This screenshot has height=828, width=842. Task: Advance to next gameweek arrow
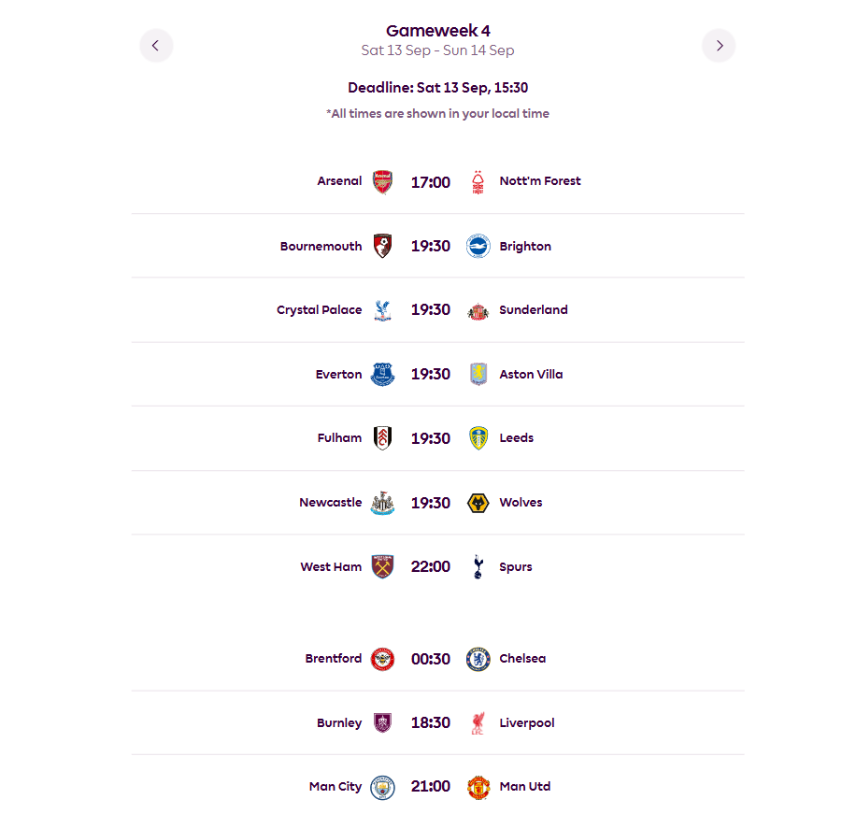[719, 45]
